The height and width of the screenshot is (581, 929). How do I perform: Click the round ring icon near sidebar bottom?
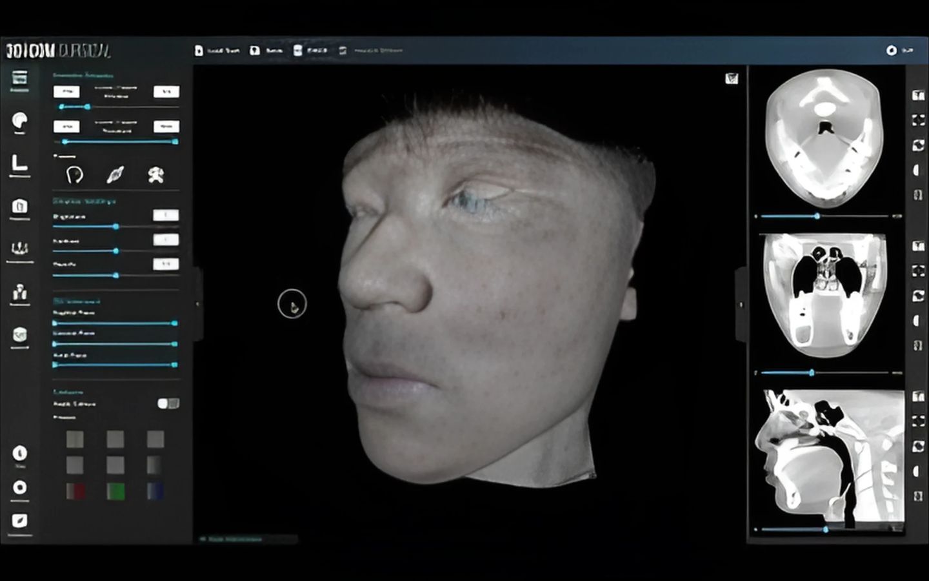tap(20, 487)
